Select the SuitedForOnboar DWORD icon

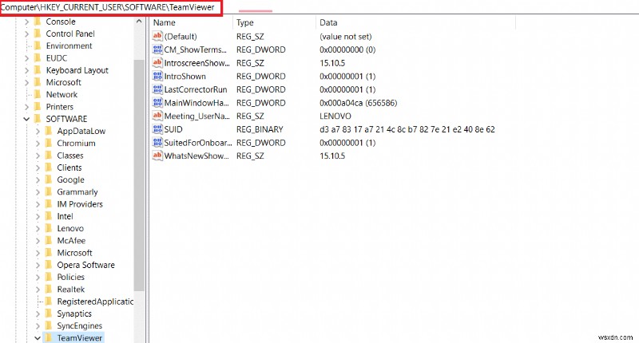(x=157, y=143)
